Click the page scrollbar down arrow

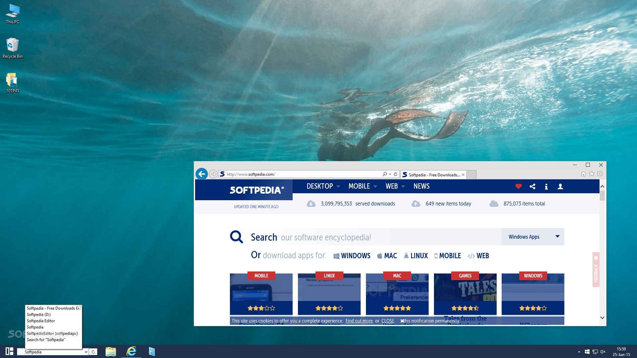click(x=602, y=318)
